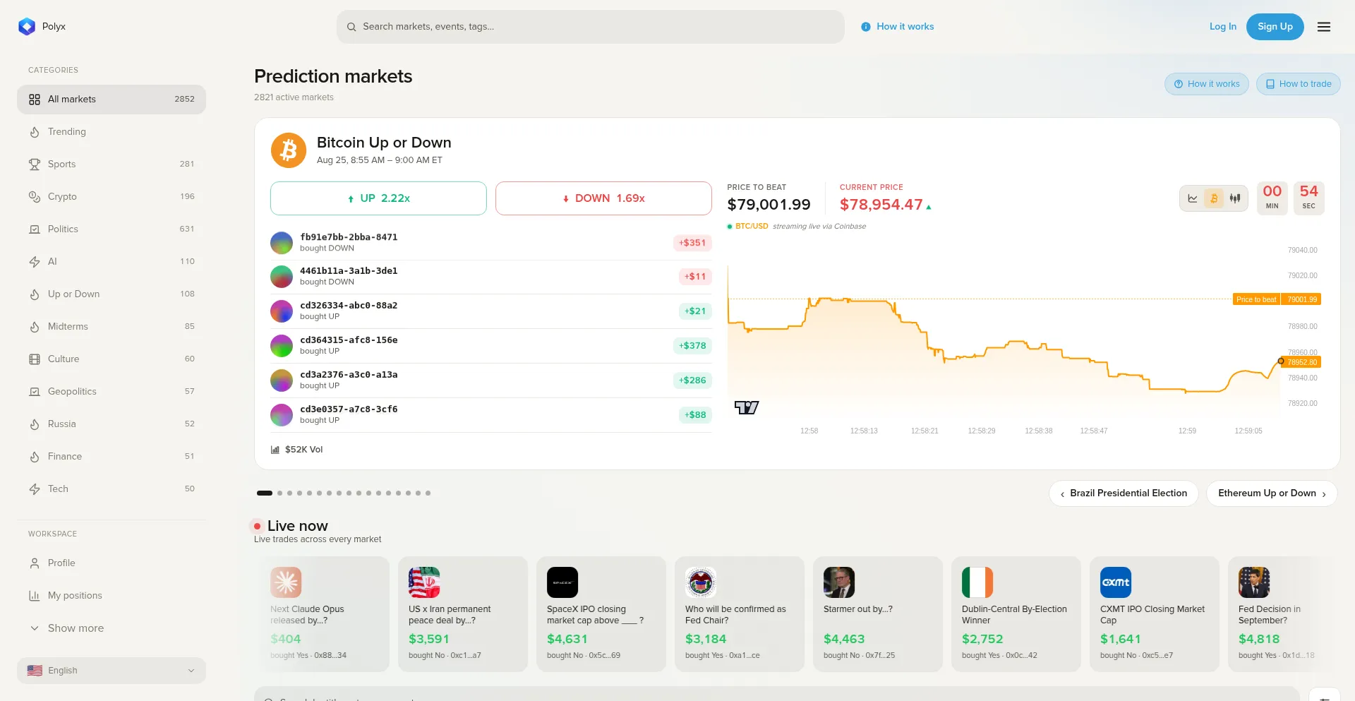Switch to the Bitcoin chart view icon
The height and width of the screenshot is (701, 1355).
(1214, 198)
